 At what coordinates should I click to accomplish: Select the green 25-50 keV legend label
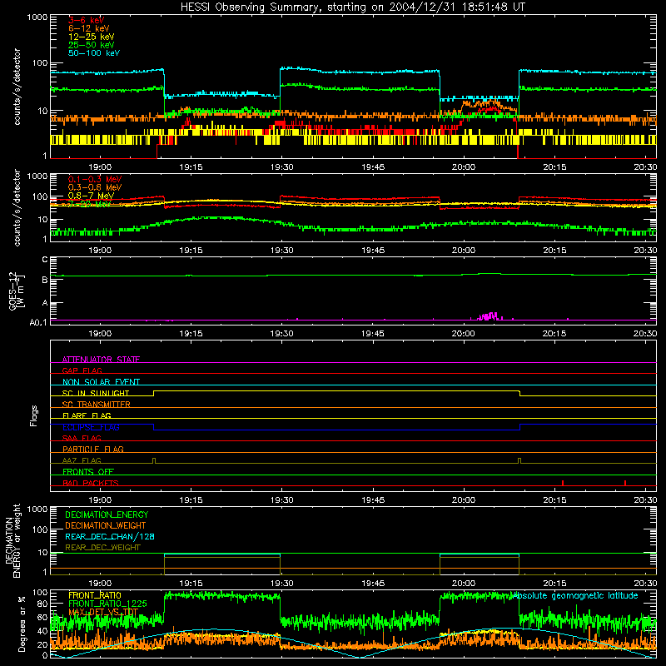click(x=92, y=45)
